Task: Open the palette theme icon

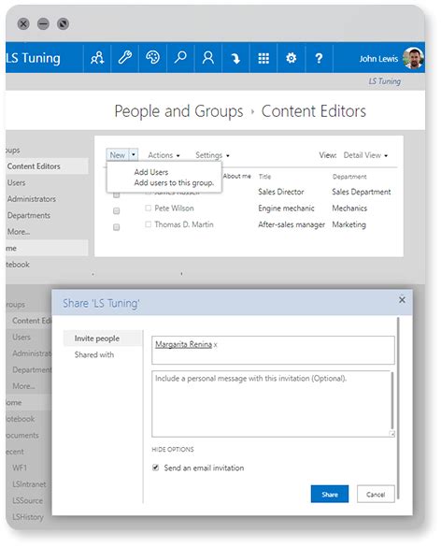Action: point(152,58)
